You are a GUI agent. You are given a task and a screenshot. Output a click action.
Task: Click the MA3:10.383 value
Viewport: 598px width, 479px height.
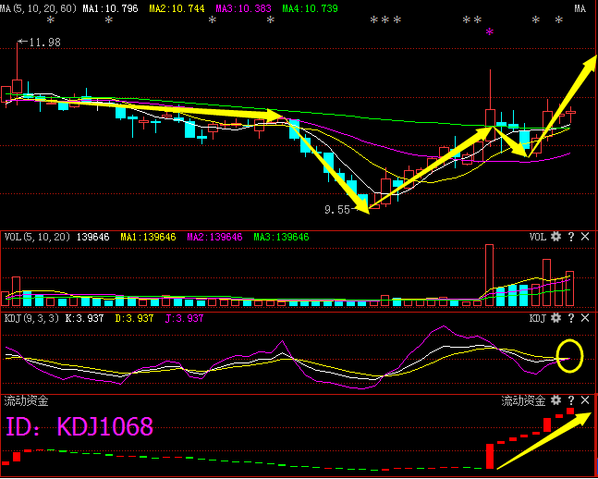(x=243, y=8)
